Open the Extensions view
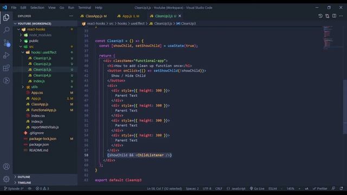 tap(6, 68)
